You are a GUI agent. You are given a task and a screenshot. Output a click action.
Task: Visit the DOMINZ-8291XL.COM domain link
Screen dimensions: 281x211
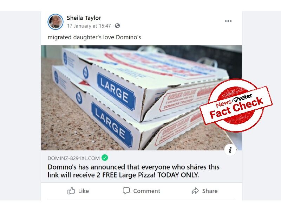point(74,158)
